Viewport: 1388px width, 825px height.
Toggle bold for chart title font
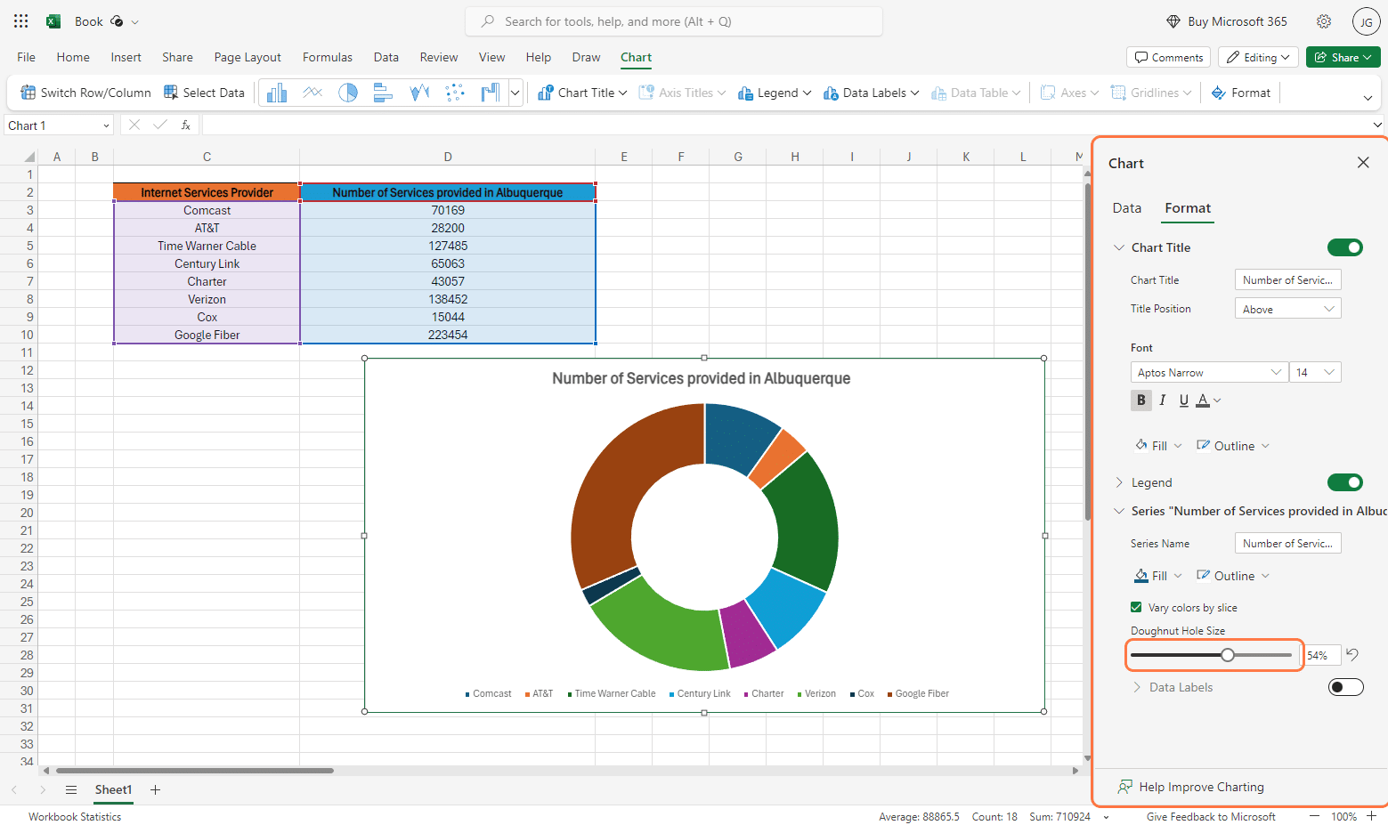pos(1141,400)
